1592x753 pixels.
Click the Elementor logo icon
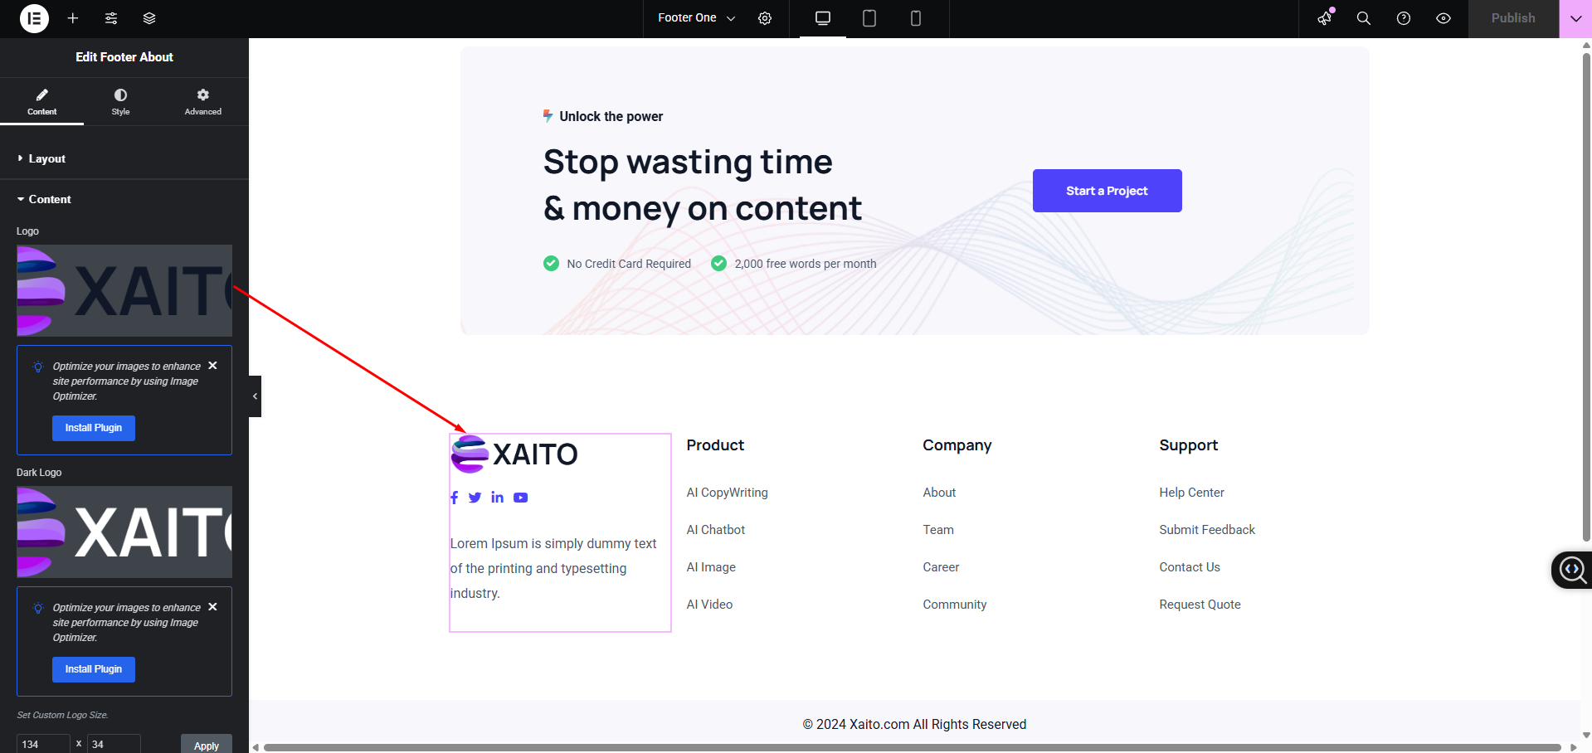pos(34,18)
